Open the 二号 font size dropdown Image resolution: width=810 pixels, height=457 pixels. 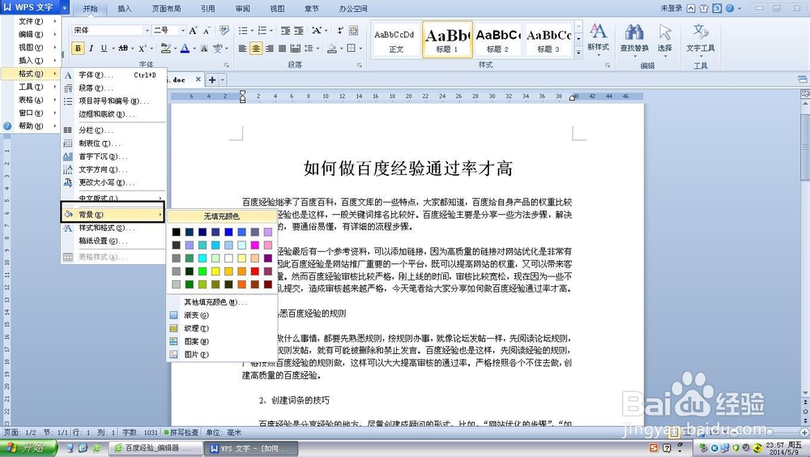click(182, 31)
